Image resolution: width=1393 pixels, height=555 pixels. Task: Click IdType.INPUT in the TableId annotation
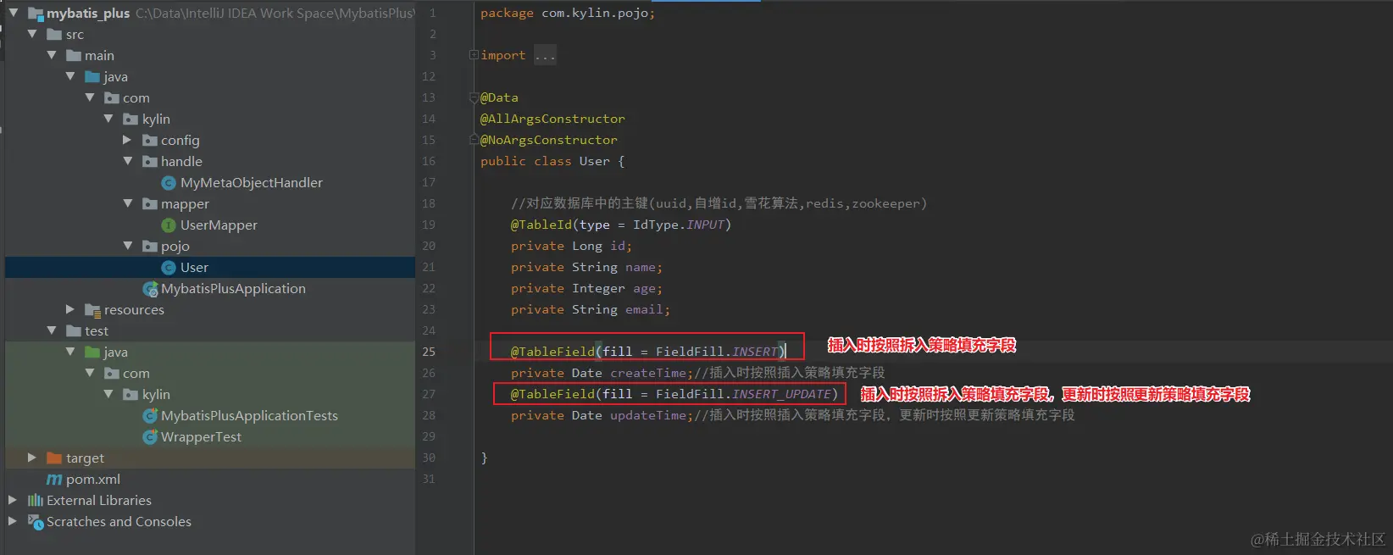pos(679,225)
